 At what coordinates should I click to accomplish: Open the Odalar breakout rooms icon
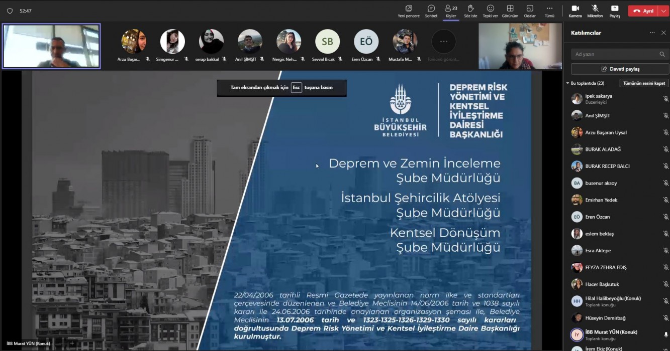point(530,9)
